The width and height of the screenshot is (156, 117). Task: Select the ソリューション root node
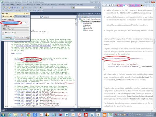[90, 19]
